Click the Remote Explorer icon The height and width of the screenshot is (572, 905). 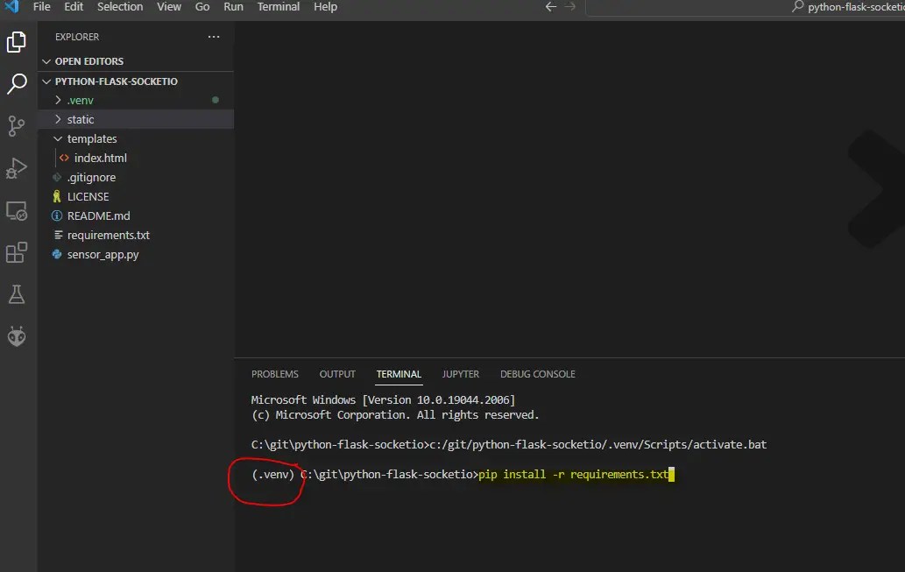(18, 210)
